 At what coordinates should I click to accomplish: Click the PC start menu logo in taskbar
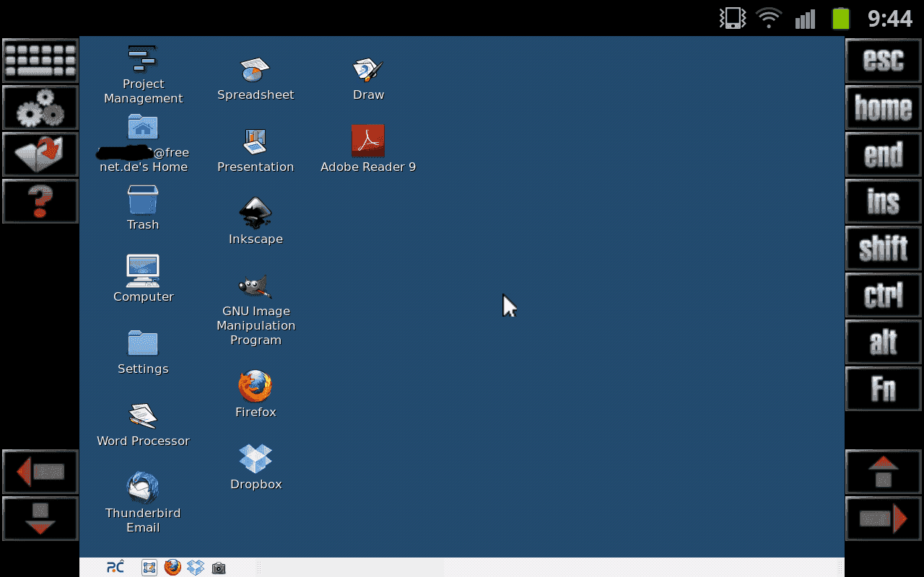[x=115, y=568]
